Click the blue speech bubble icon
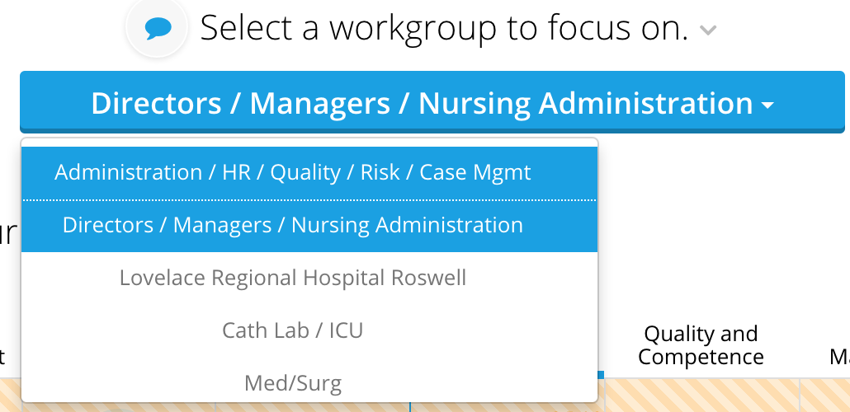This screenshot has height=412, width=850. [x=158, y=28]
